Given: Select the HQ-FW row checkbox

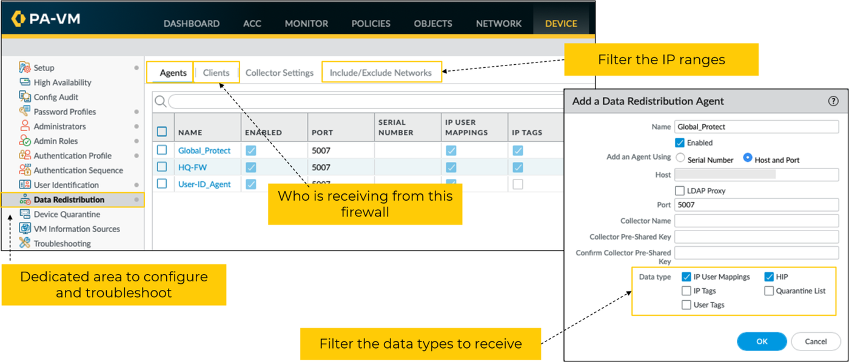Looking at the screenshot, I should coord(162,167).
